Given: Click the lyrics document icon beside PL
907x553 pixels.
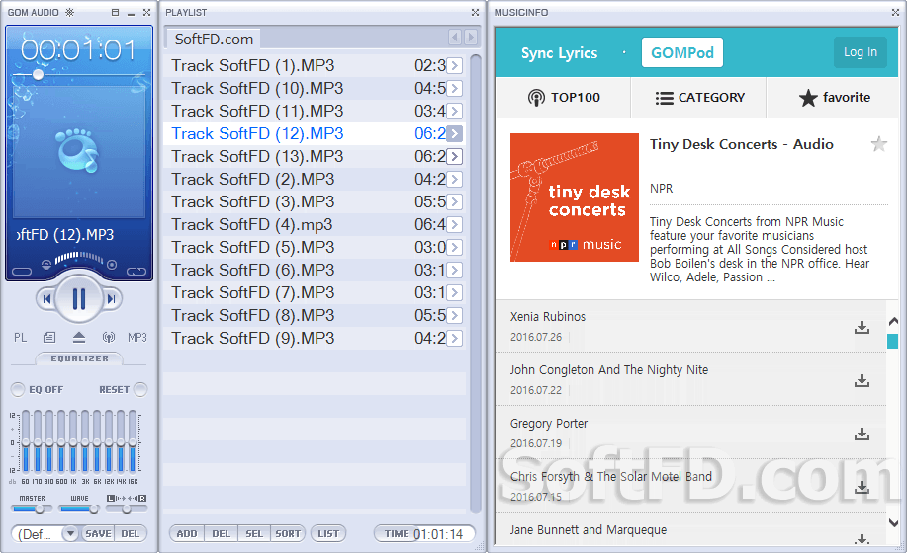Looking at the screenshot, I should pyautogui.click(x=49, y=337).
